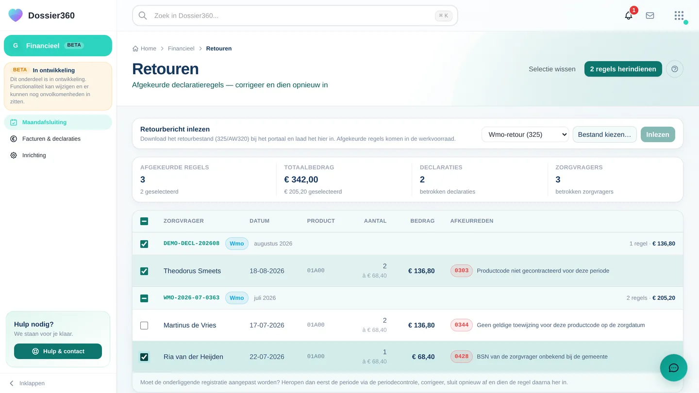Viewport: 699px width, 393px height.
Task: Click the Maandafsluiting calendar icon
Action: point(14,122)
